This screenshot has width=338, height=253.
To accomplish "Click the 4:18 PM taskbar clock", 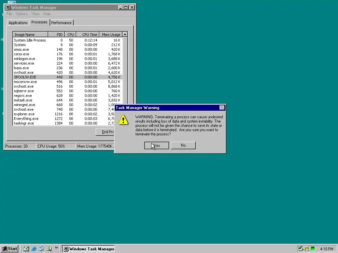I will tap(326, 249).
